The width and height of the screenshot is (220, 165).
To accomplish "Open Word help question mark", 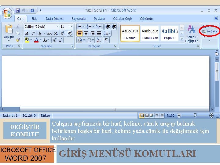I will tap(216, 18).
